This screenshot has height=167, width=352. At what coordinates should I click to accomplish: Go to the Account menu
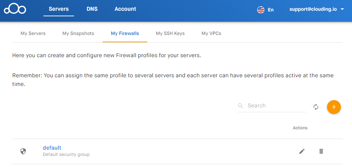125,9
